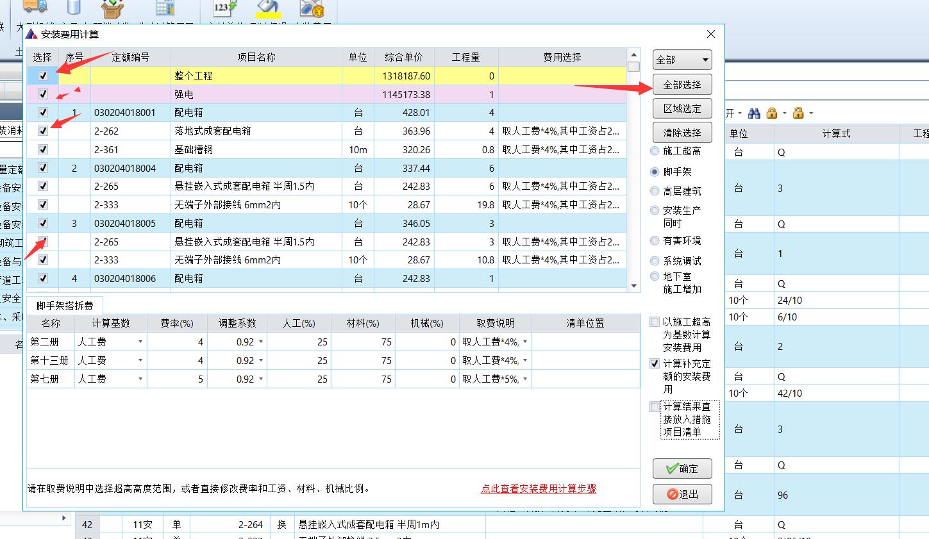Viewport: 929px width, 539px height.
Task: Click the 清除选择 button
Action: pyautogui.click(x=682, y=133)
